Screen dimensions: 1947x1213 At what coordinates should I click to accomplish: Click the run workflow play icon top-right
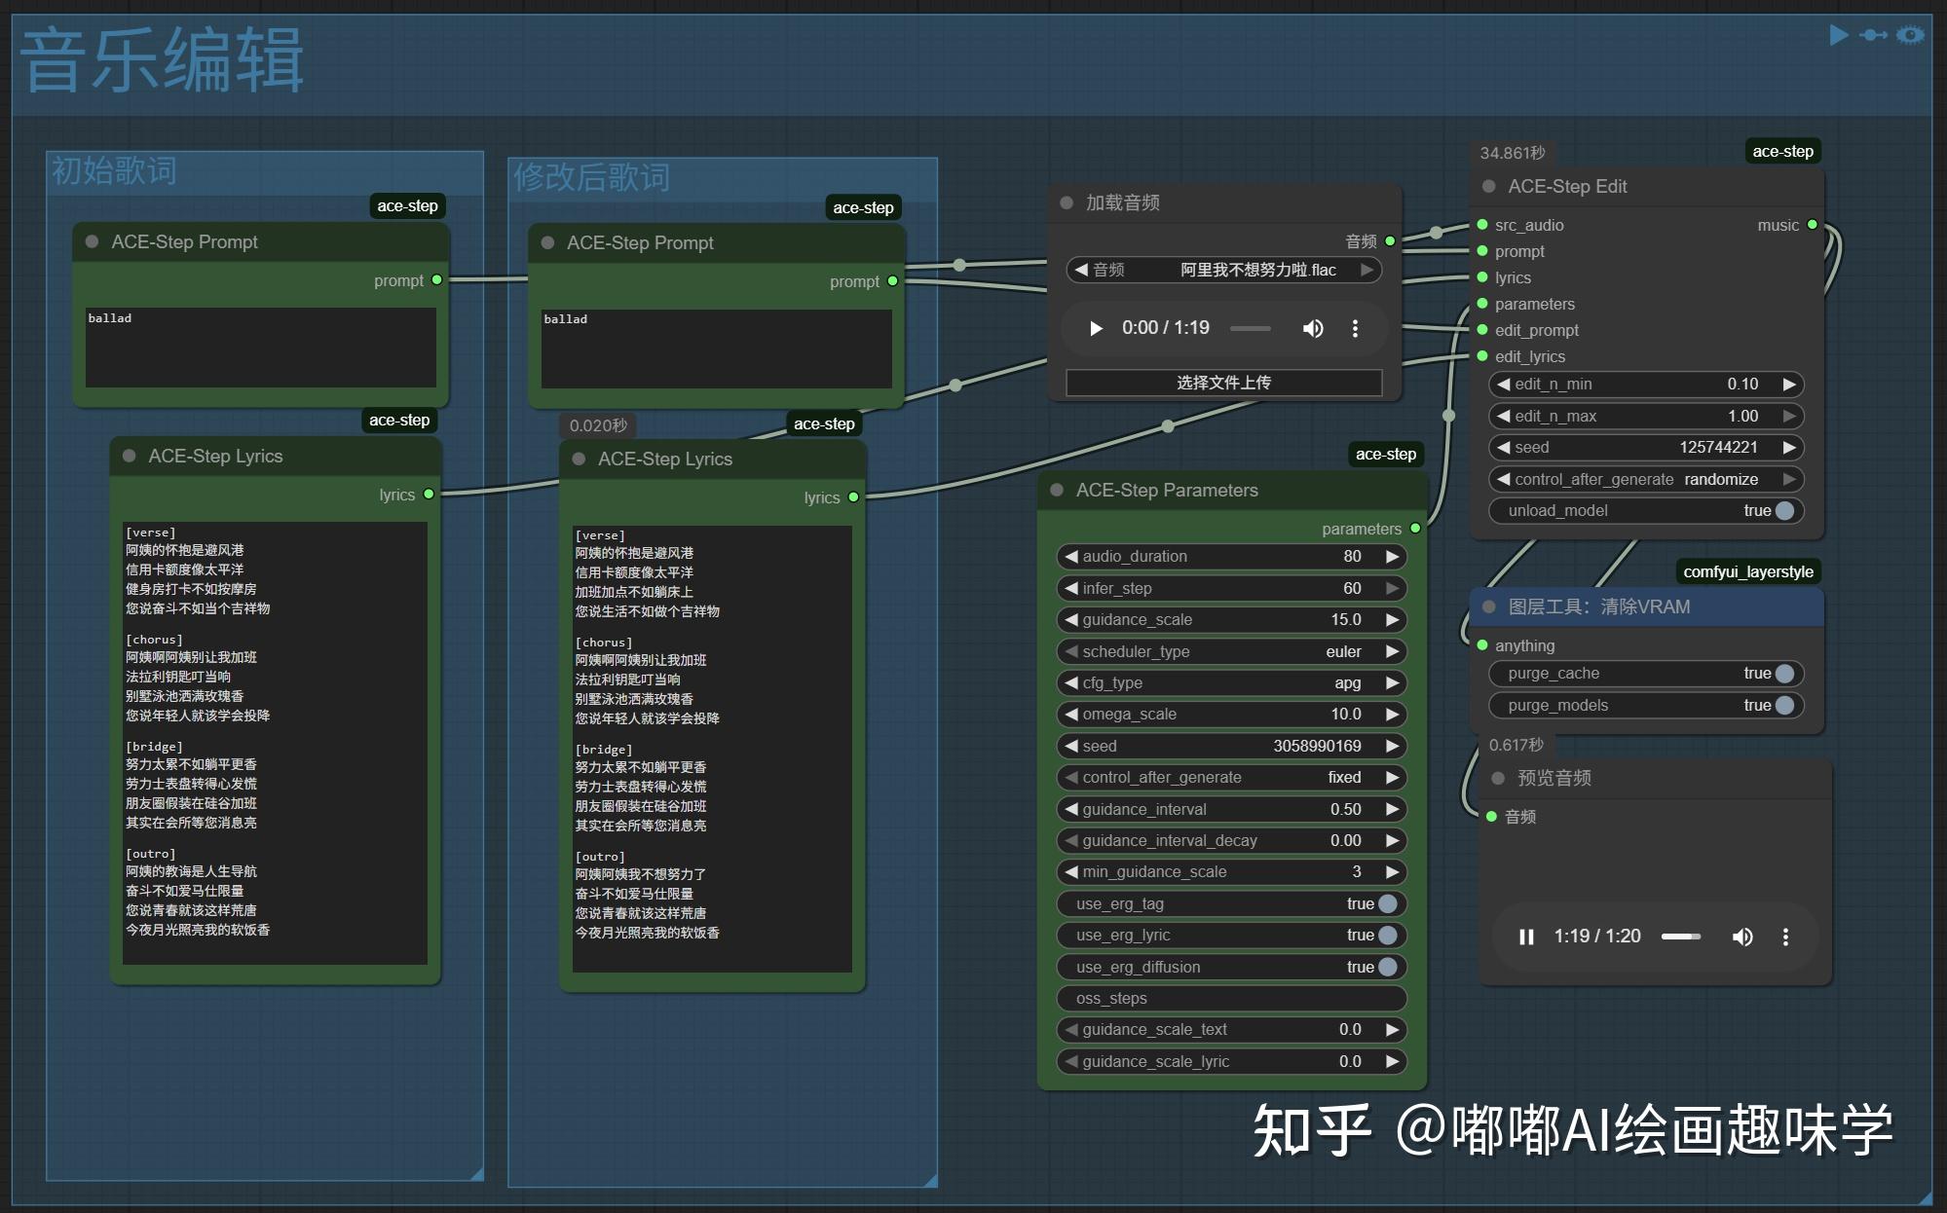point(1838,35)
